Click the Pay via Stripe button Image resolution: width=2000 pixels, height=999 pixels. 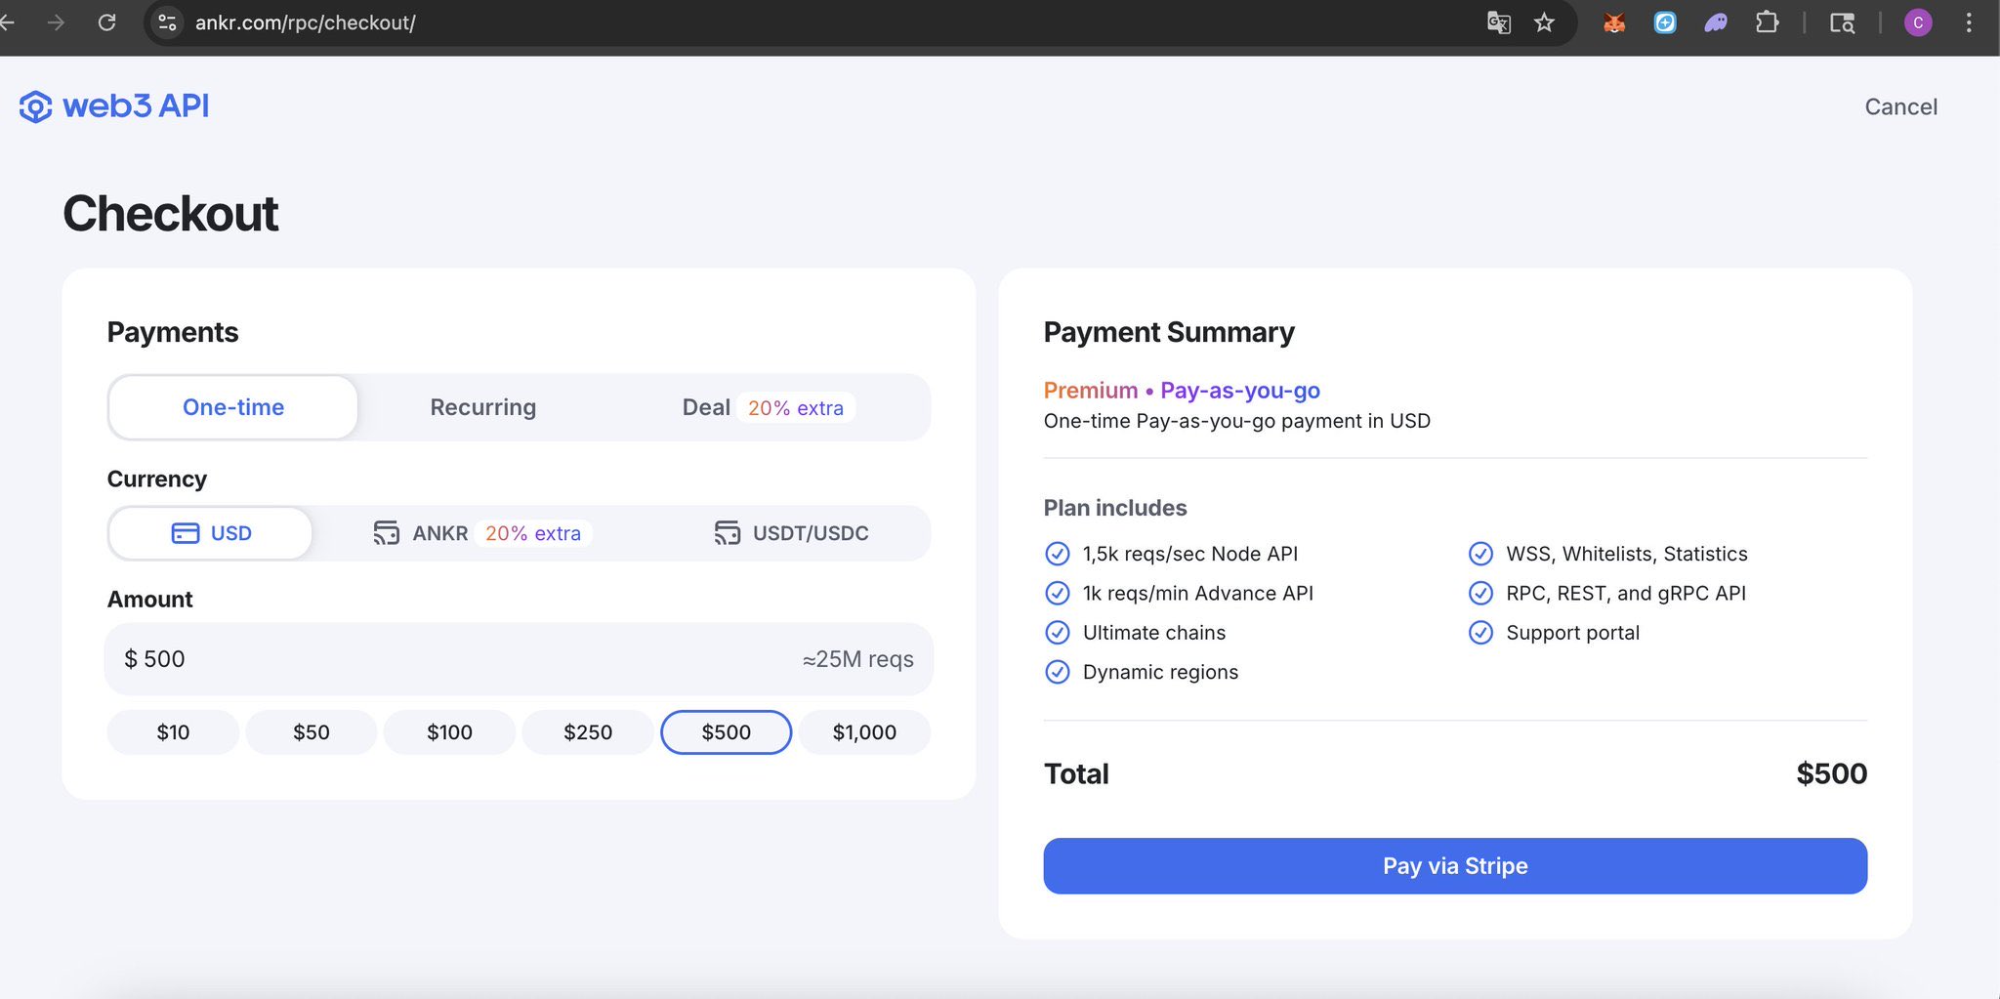point(1455,866)
